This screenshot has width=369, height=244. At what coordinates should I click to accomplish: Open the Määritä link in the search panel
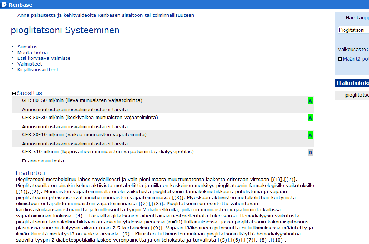coord(356,59)
